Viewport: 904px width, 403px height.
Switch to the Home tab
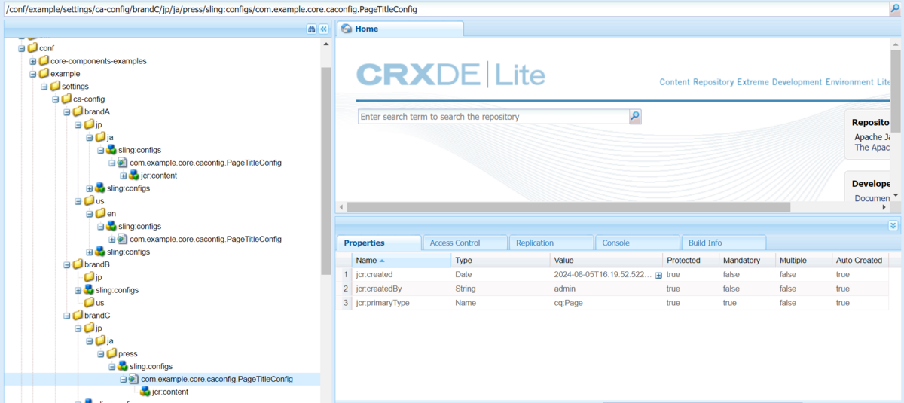tap(399, 29)
